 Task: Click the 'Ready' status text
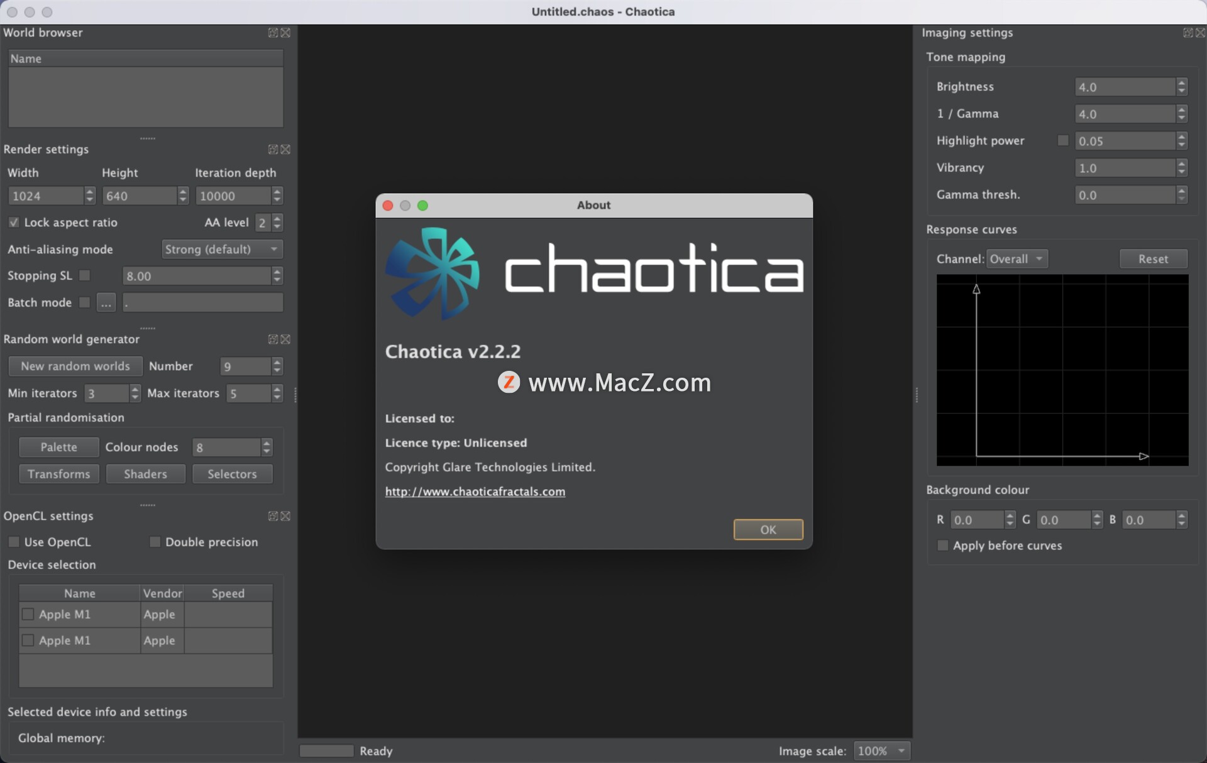click(376, 751)
